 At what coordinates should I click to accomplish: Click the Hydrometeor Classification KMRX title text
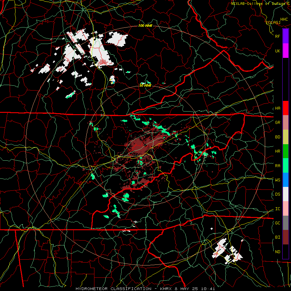(145, 289)
